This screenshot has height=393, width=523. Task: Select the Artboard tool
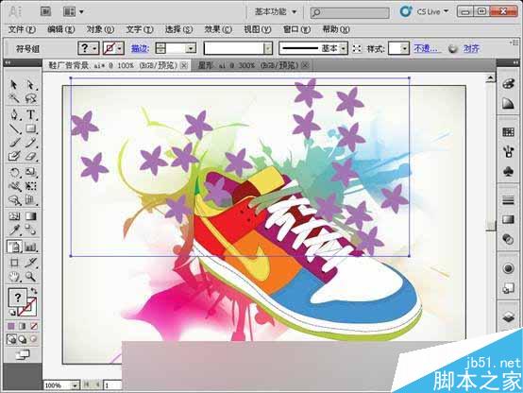tap(13, 263)
